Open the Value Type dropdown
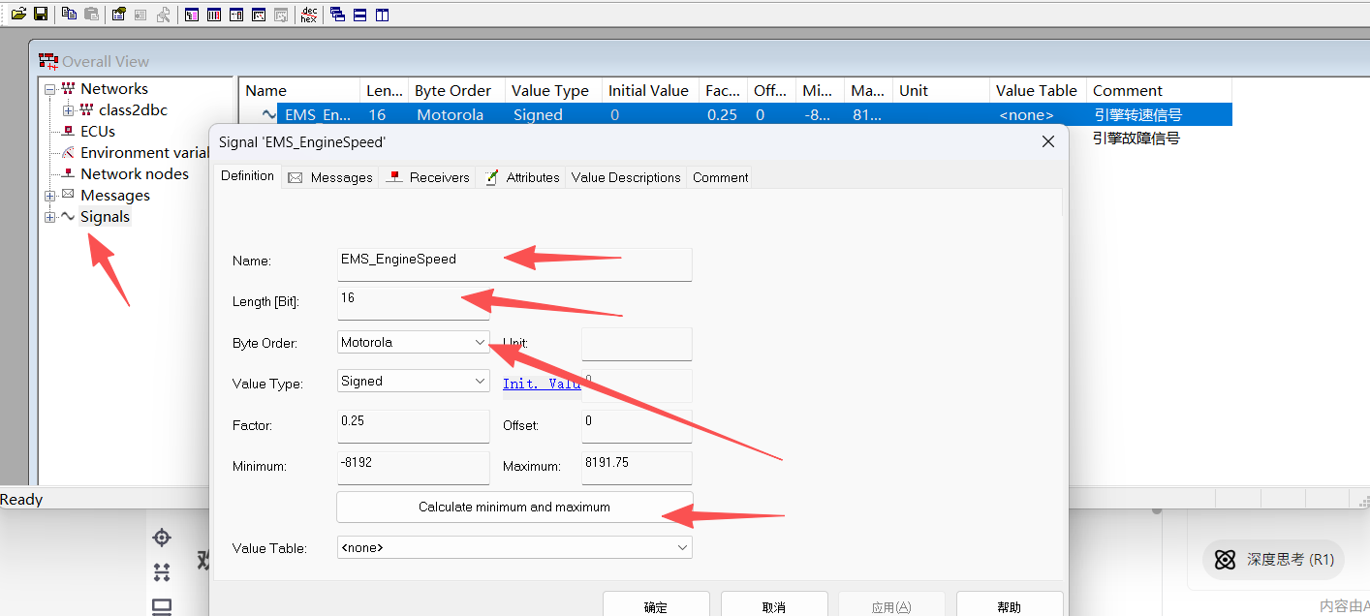The width and height of the screenshot is (1370, 616). tap(480, 382)
